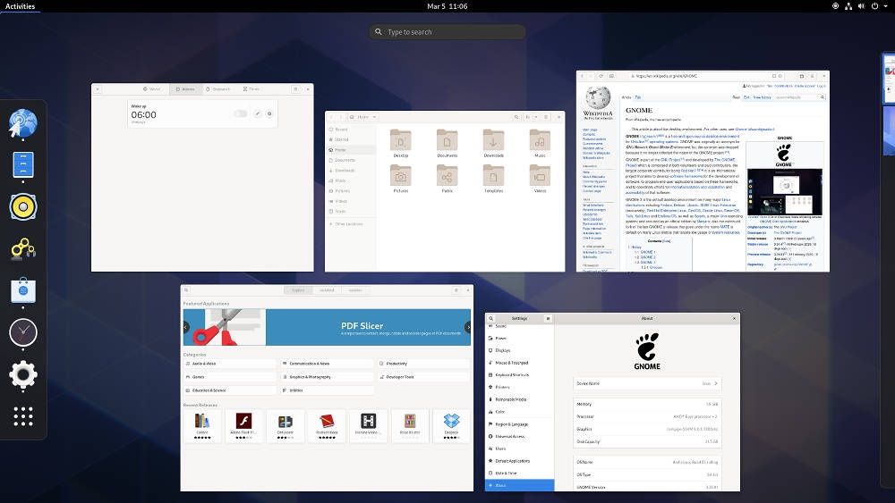Click the Main page link on Wikipedia
Image resolution: width=895 pixels, height=503 pixels.
pos(590,130)
